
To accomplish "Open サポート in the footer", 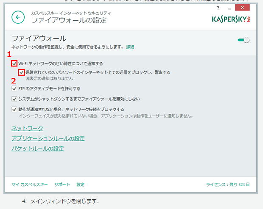I will coord(62,184).
